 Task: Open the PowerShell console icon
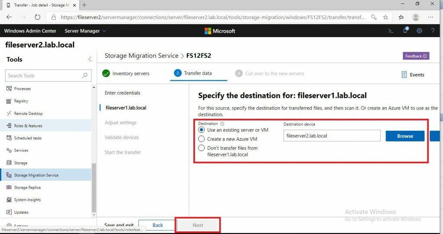(x=391, y=31)
